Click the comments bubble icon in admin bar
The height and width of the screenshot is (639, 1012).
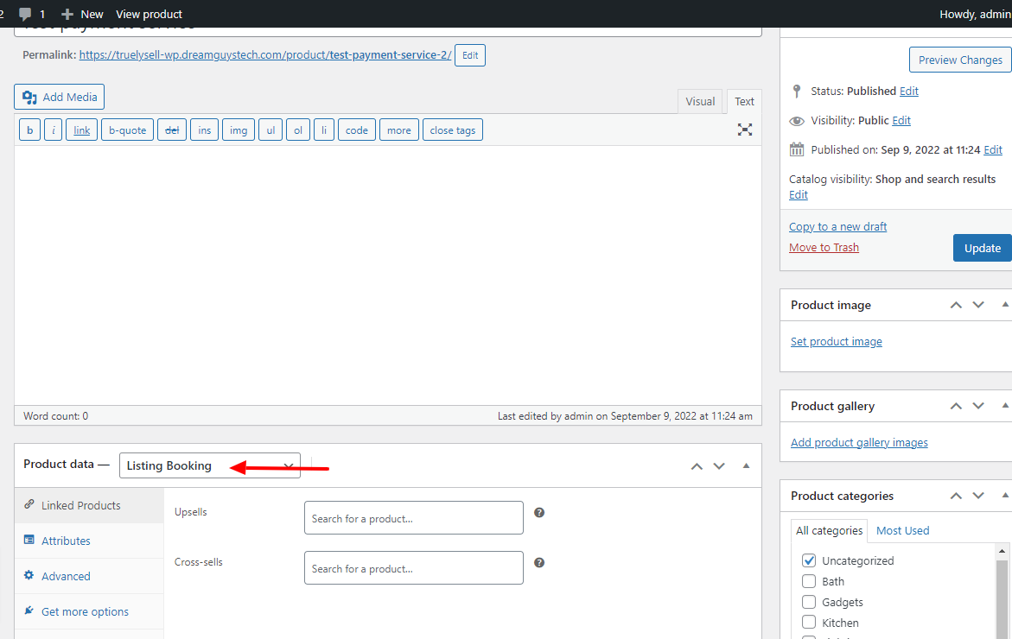26,14
